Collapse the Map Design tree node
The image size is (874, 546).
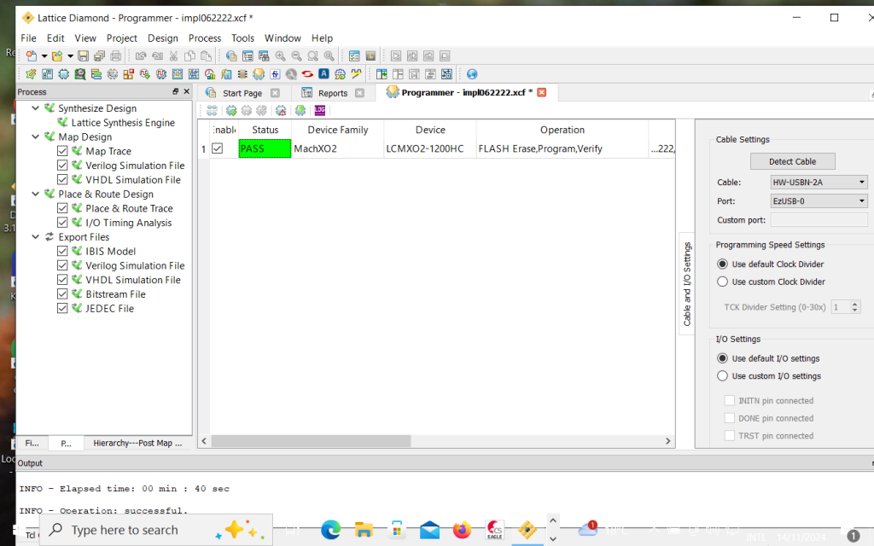pos(36,136)
